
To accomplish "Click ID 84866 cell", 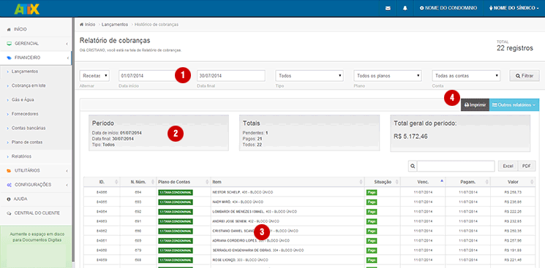I will pyautogui.click(x=102, y=192).
